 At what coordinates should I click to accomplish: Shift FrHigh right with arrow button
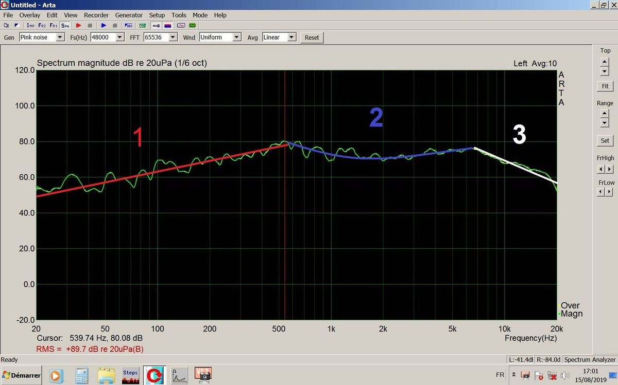pos(610,169)
